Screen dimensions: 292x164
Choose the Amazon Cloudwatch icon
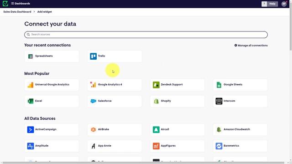(x=219, y=129)
